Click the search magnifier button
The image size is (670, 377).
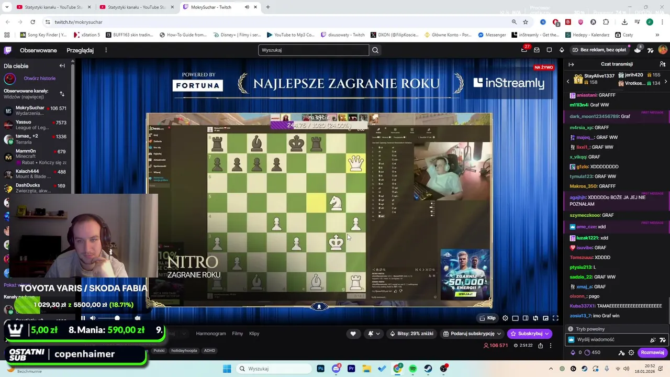(375, 50)
